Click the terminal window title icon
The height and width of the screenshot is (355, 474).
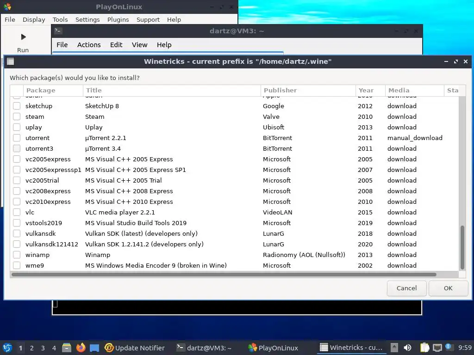[58, 31]
